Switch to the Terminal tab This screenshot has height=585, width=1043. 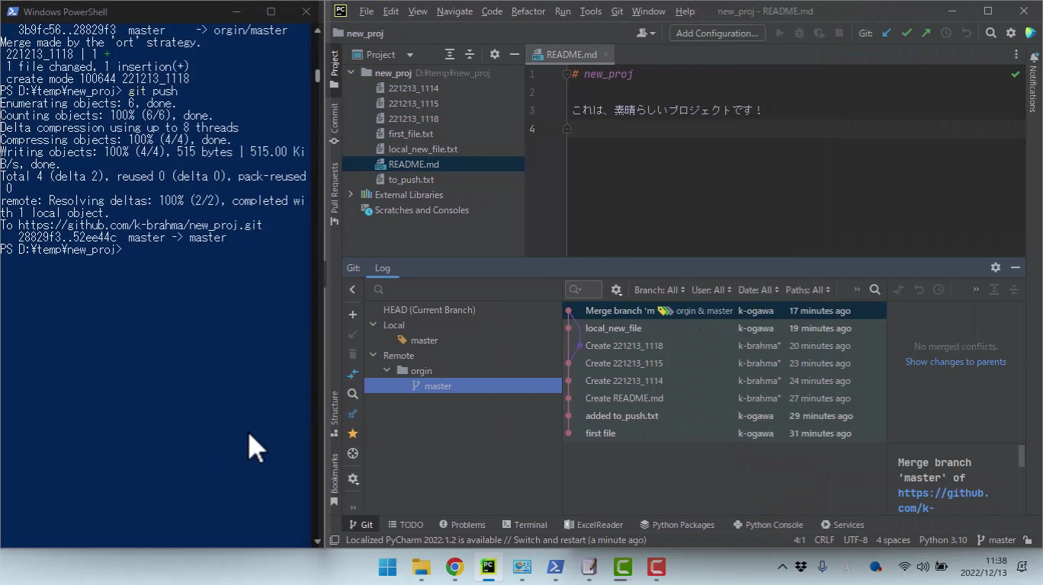[525, 525]
